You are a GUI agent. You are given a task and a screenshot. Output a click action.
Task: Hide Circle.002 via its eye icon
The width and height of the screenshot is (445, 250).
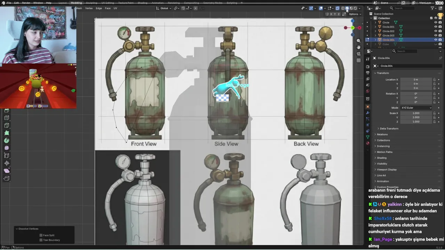(x=436, y=31)
